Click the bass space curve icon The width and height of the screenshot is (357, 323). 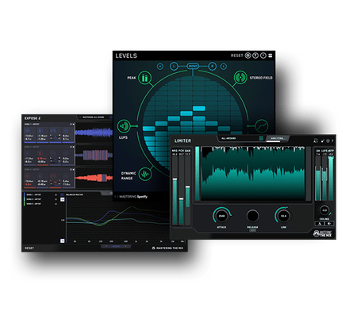click(x=262, y=126)
